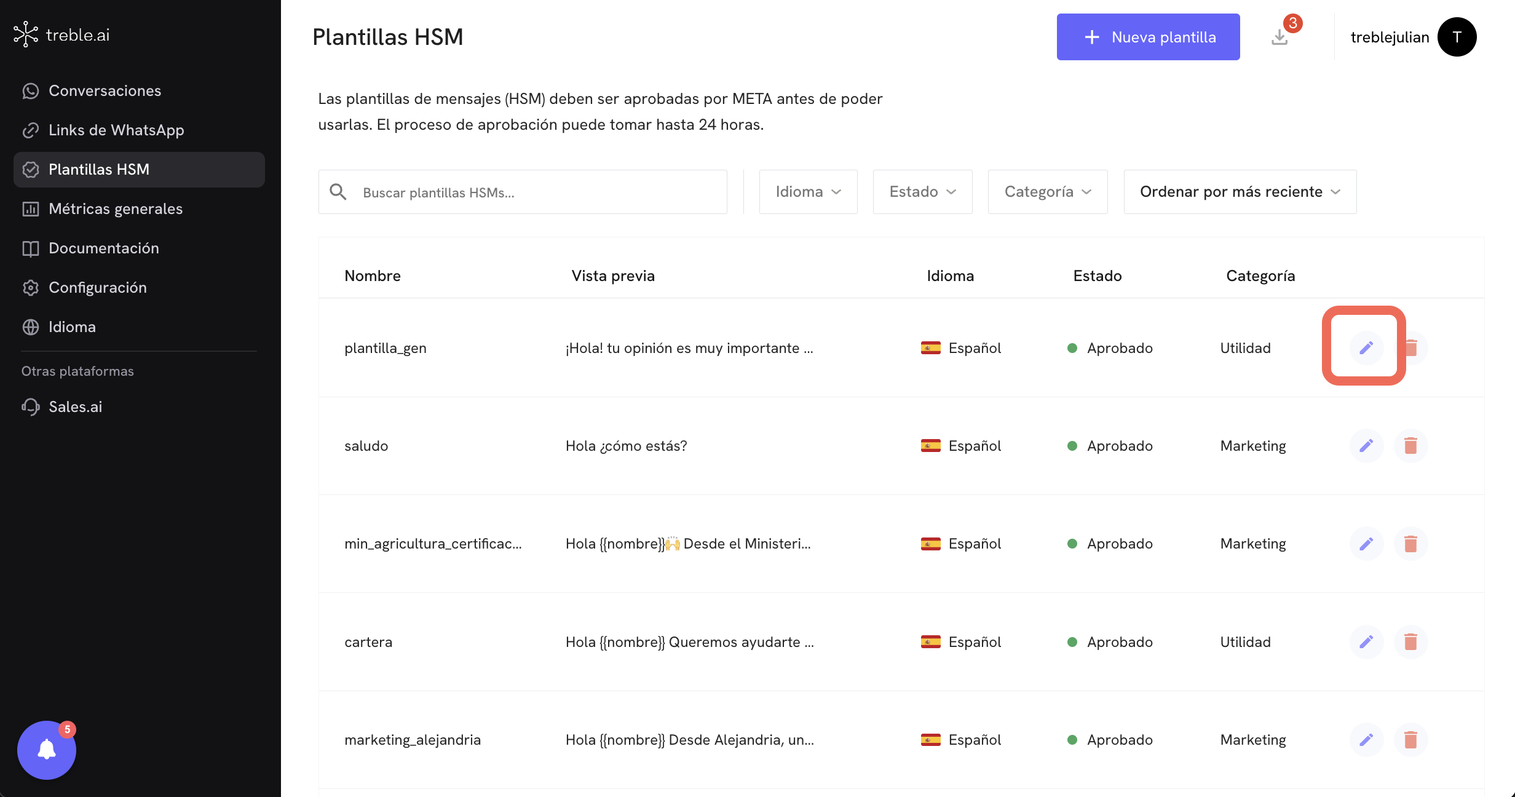Image resolution: width=1515 pixels, height=797 pixels.
Task: Open the Categoría filter dropdown
Action: tap(1048, 192)
